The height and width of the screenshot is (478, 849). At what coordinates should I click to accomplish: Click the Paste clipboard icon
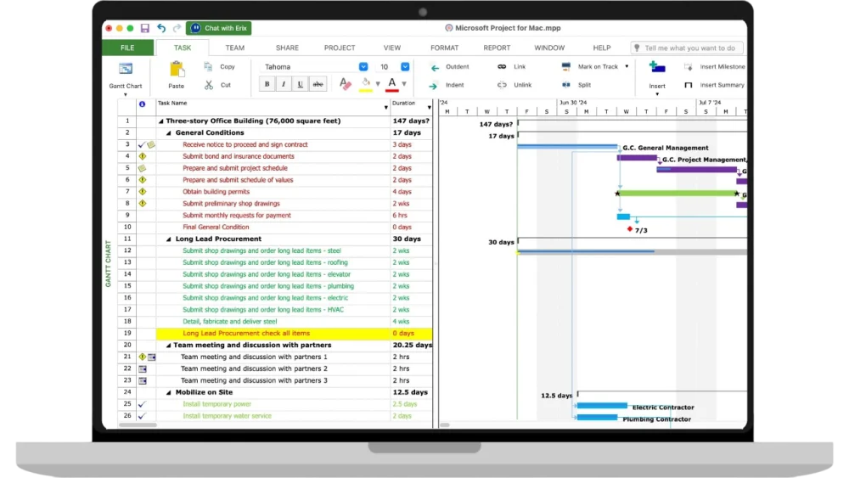[x=176, y=70]
